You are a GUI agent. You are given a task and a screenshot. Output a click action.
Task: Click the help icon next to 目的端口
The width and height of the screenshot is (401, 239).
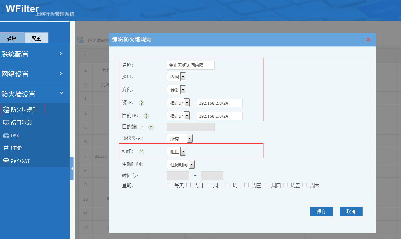click(151, 127)
